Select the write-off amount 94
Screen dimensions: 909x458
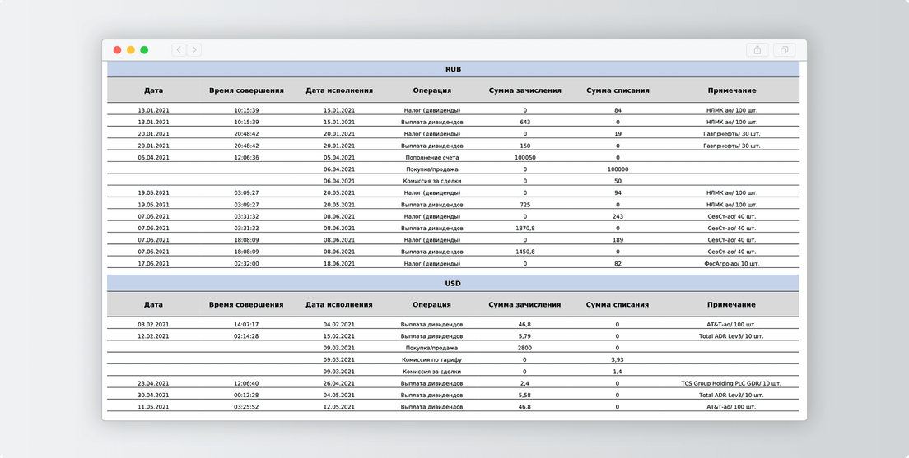click(618, 192)
